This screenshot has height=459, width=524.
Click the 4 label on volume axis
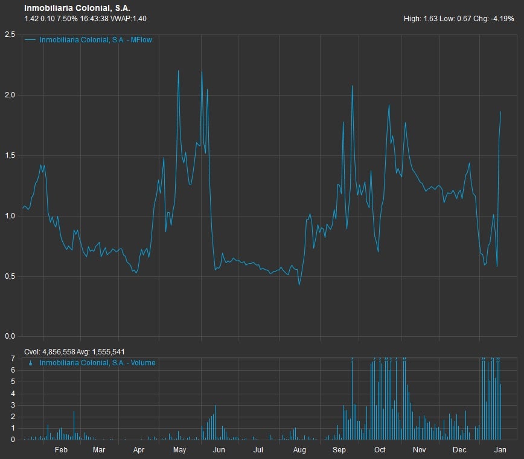tap(13, 394)
